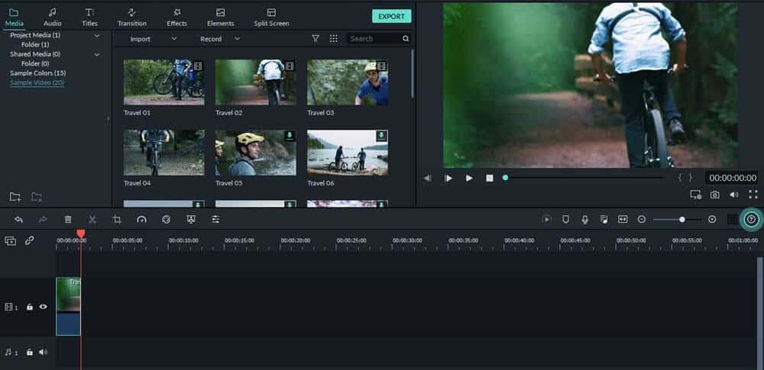This screenshot has height=370, width=764.
Task: Take a snapshot with the camera icon
Action: (714, 195)
